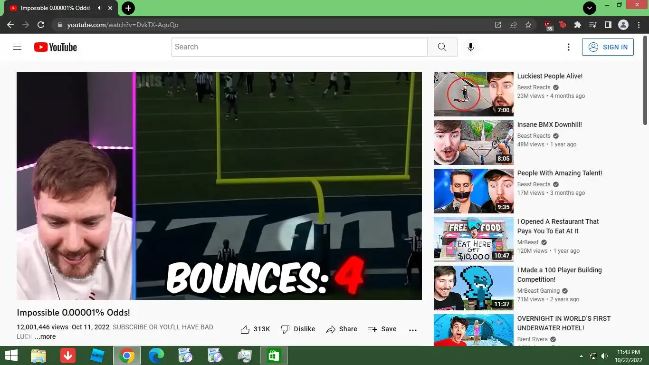Open media control playlist icon
Viewport: 649px width, 365px height.
tap(593, 25)
